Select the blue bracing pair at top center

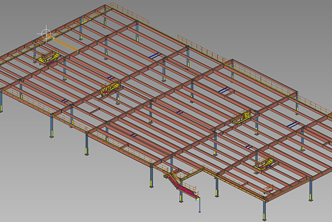click(x=155, y=56)
